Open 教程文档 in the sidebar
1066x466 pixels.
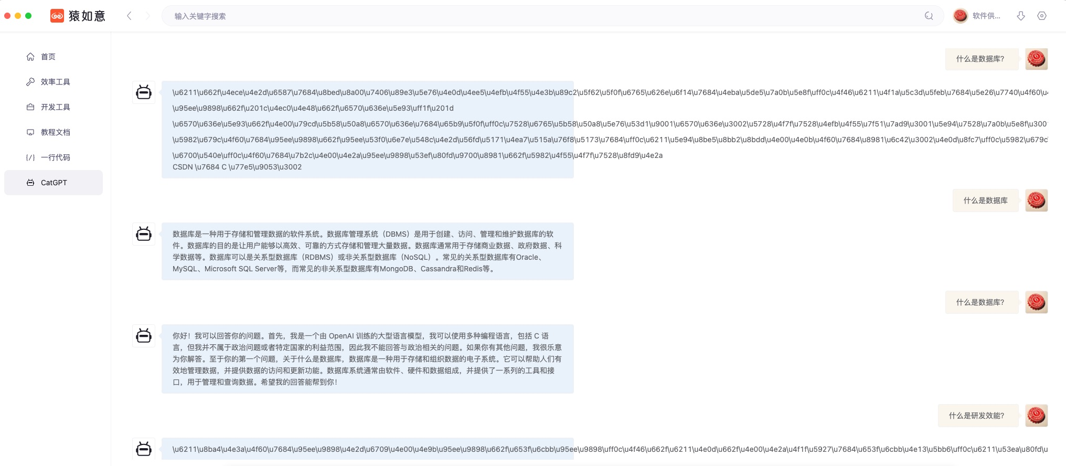55,132
